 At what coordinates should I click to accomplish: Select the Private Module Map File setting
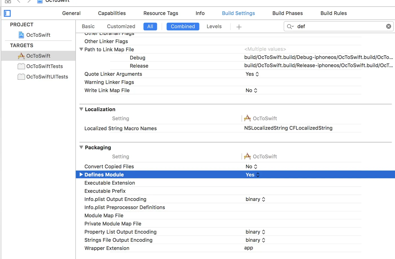[x=113, y=224]
